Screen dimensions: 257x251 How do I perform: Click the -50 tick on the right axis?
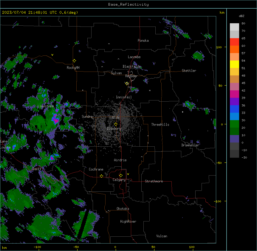[219, 163]
